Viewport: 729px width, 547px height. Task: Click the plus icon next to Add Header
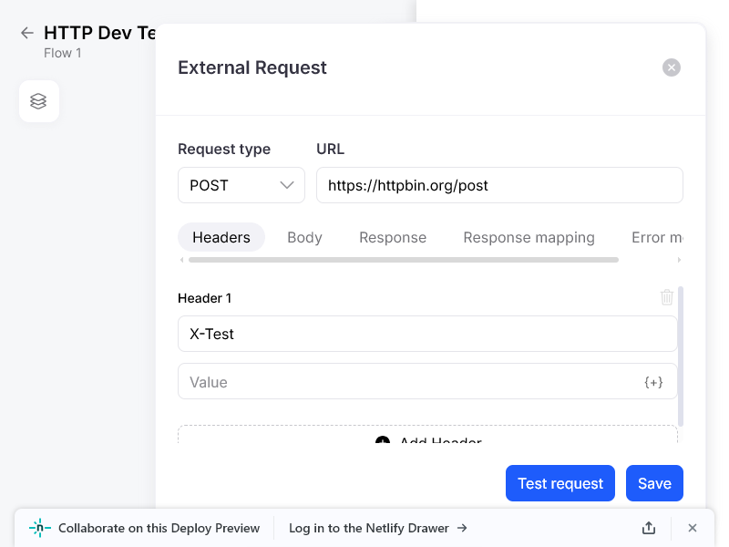382,442
